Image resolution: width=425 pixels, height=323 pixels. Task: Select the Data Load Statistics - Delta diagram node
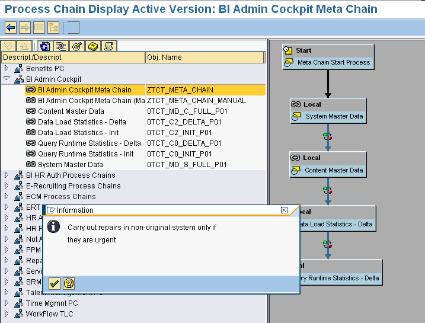338,218
